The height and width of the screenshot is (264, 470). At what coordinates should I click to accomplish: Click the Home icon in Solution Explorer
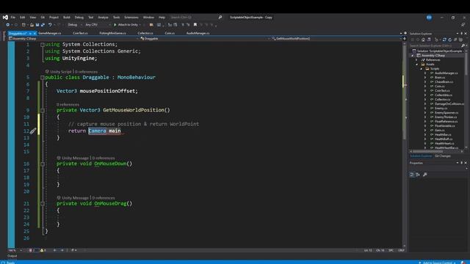[x=423, y=40]
